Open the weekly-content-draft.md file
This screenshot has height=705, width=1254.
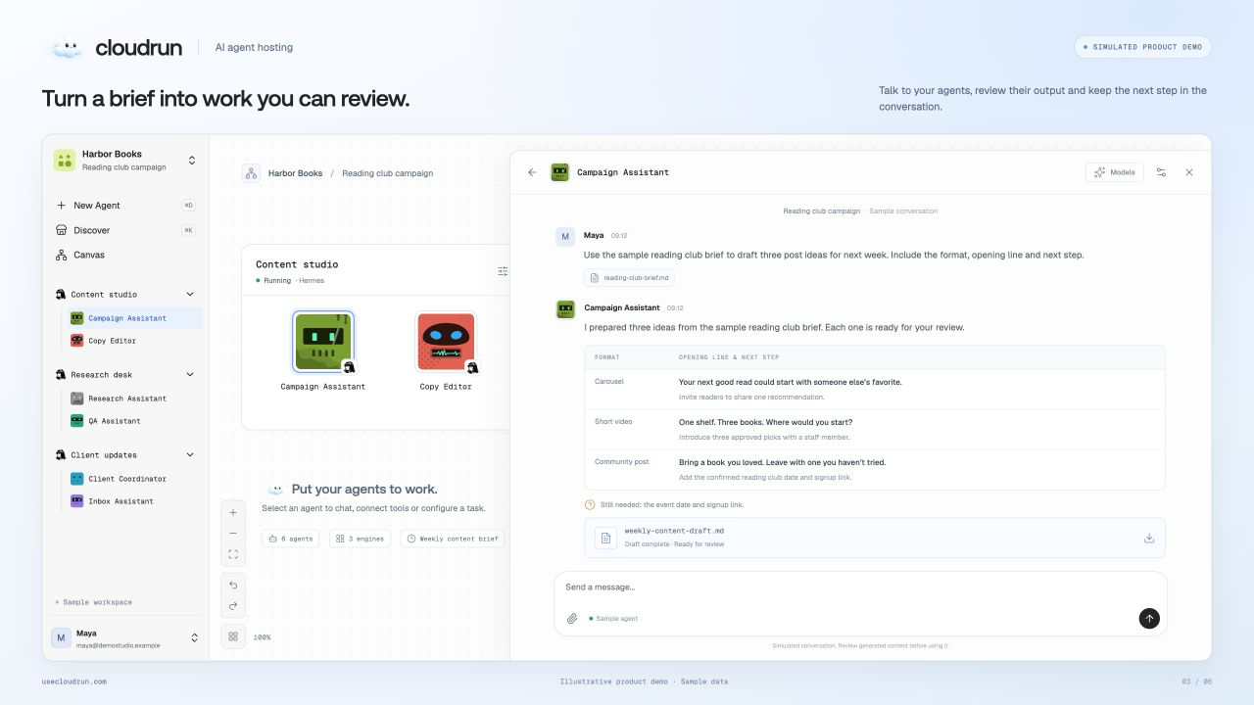[875, 538]
